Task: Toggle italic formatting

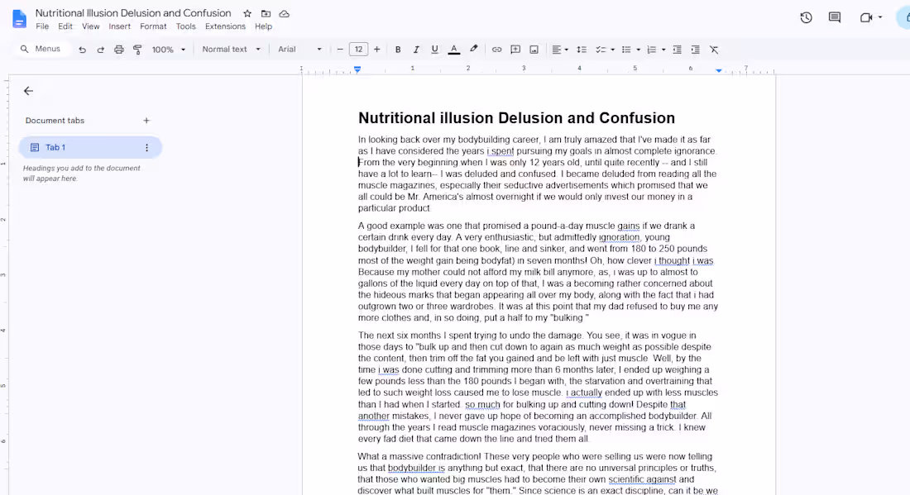Action: point(416,50)
